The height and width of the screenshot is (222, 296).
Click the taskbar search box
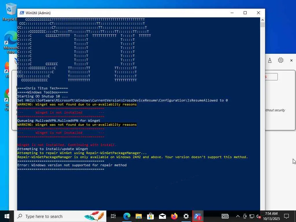coord(60,216)
